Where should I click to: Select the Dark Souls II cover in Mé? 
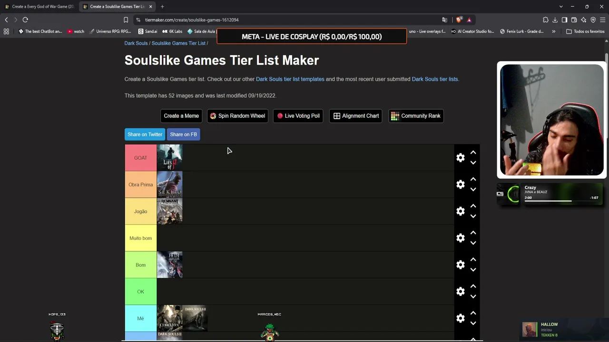(x=195, y=318)
